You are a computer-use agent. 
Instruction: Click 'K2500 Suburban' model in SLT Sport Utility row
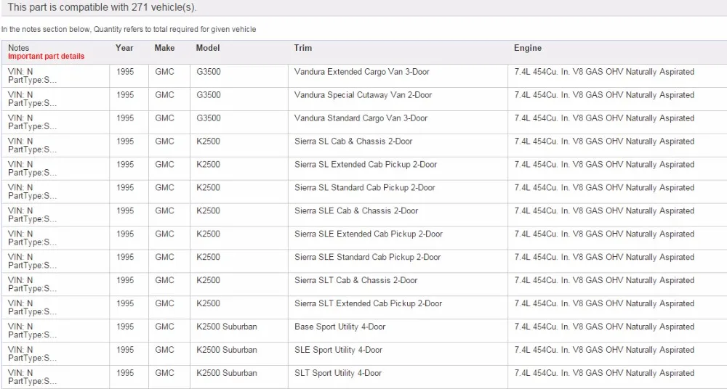click(226, 373)
